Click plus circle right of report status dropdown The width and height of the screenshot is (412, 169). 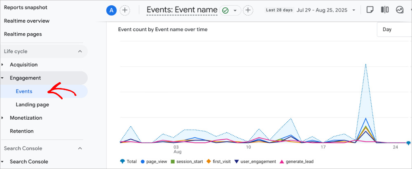point(248,11)
